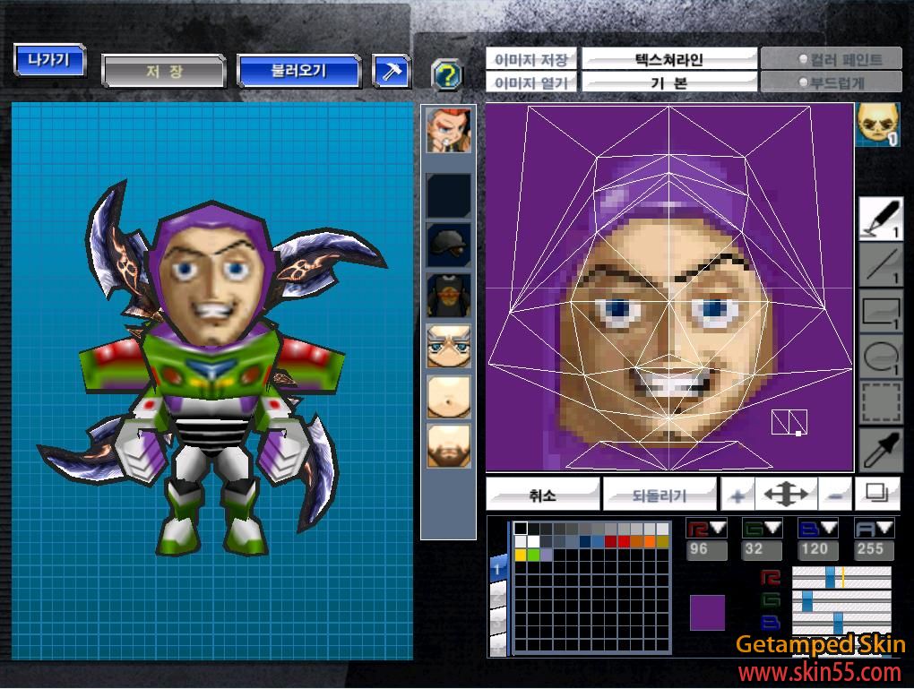Select the pencil drawing tool
The width and height of the screenshot is (914, 689).
[881, 218]
